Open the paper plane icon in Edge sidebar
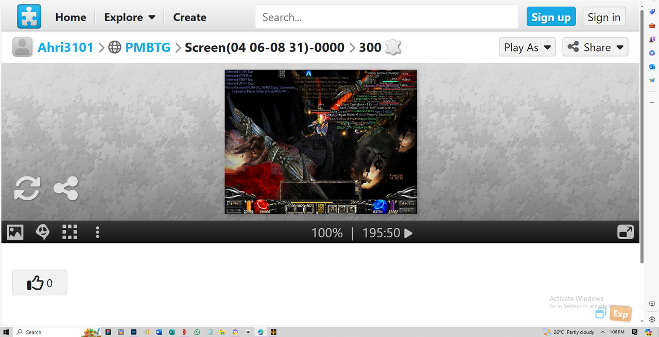This screenshot has width=659, height=337. click(x=652, y=80)
